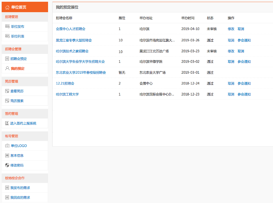Open the 会展中心人才招聘会 link
The height and width of the screenshot is (203, 273).
tap(70, 29)
